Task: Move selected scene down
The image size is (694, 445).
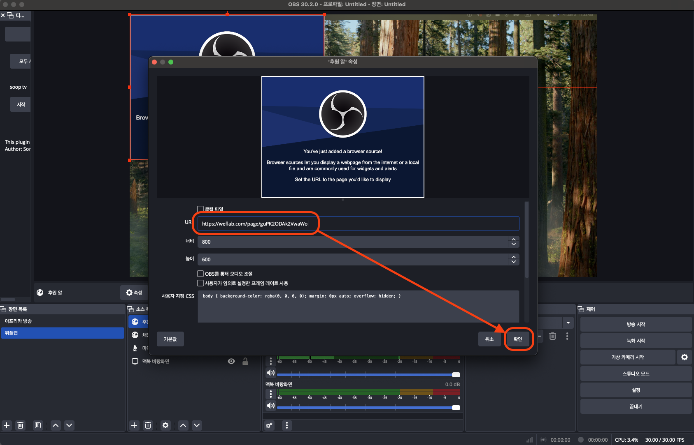Action: 69,425
